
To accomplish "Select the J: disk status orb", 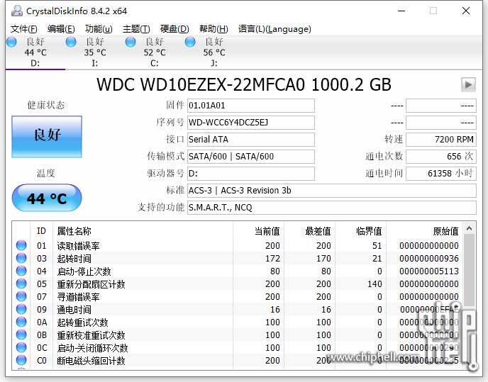I will coord(190,42).
